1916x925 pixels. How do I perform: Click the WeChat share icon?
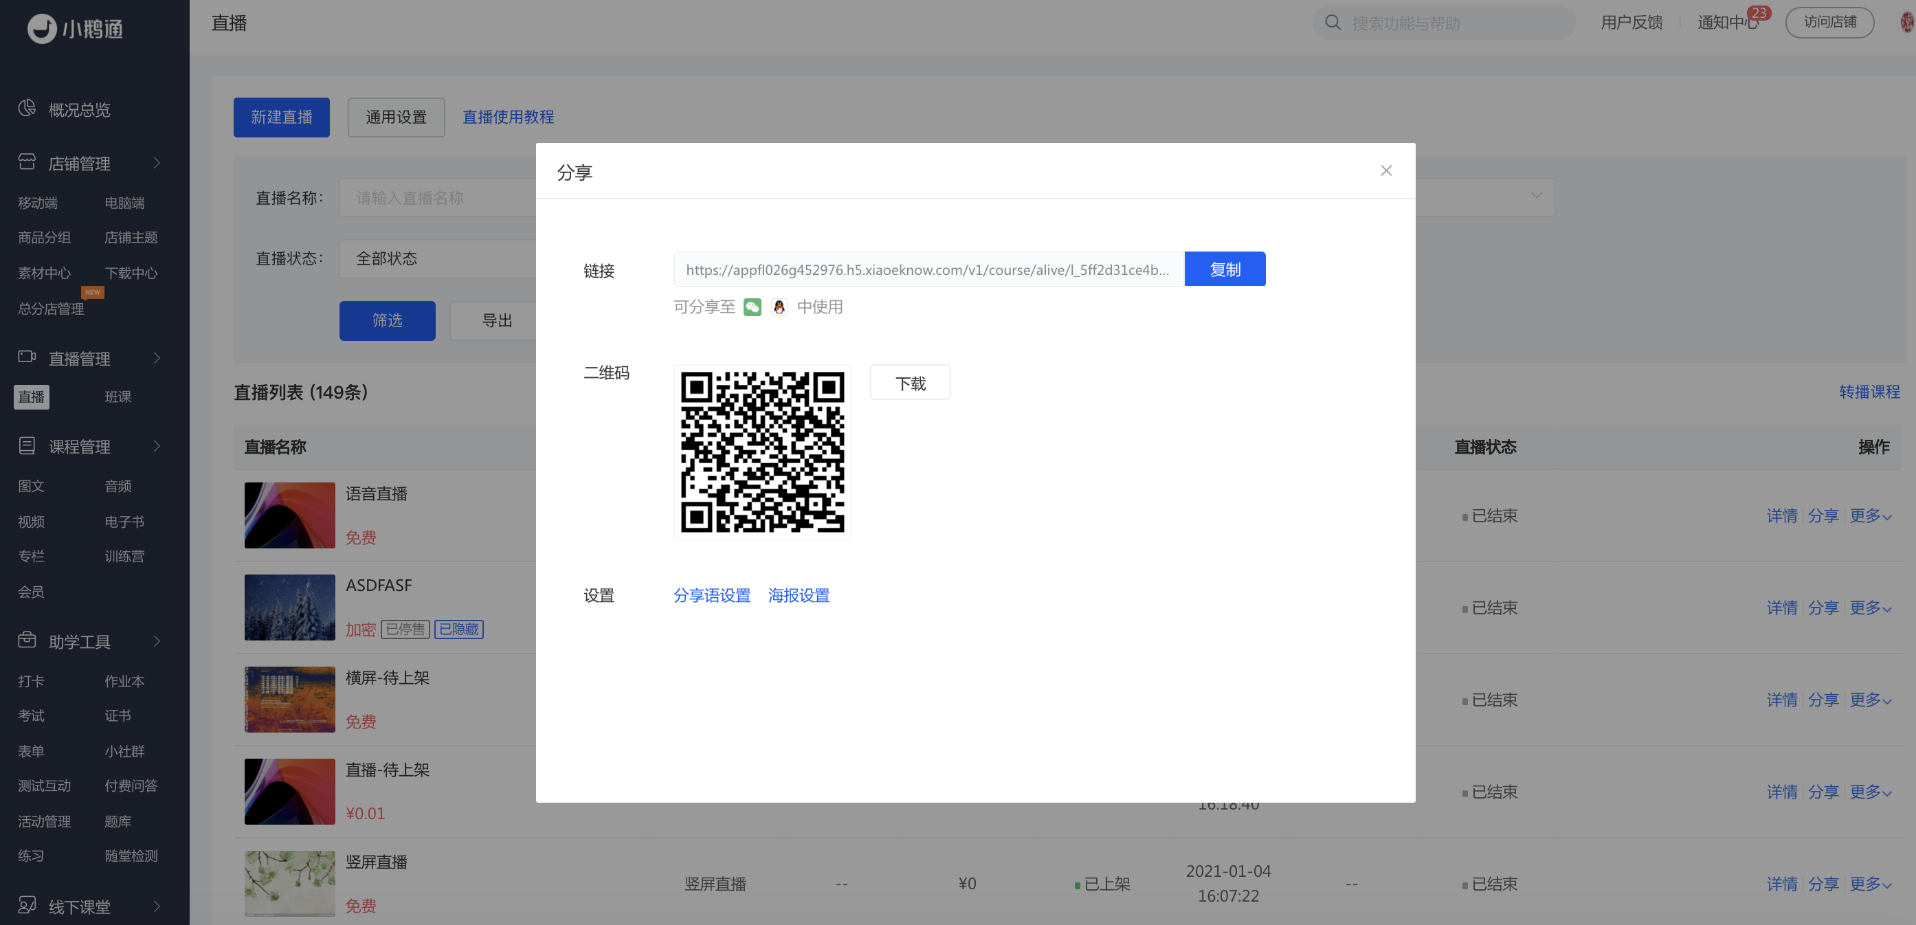(752, 307)
